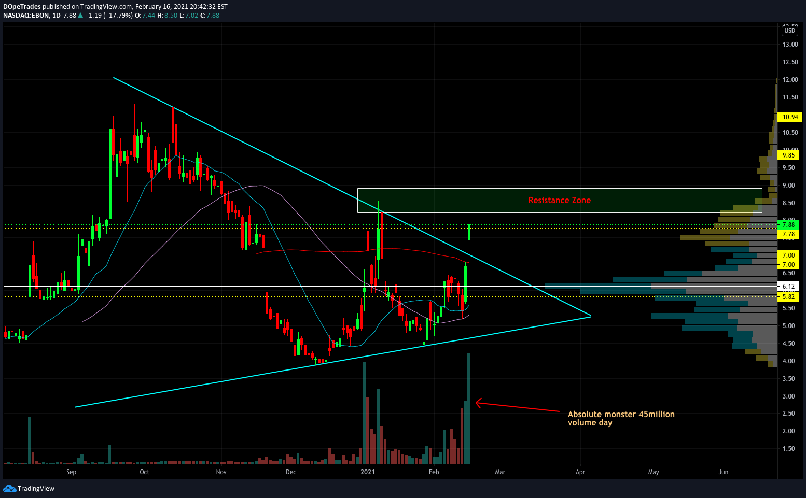Click the 1.50 tick on the price axis

pyautogui.click(x=789, y=449)
